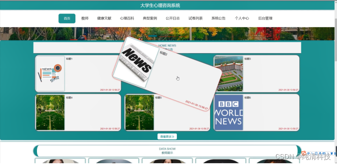Viewport: 337px width, 164px height.
Task: Click the 标题6 title text
Action: pyautogui.click(x=248, y=98)
